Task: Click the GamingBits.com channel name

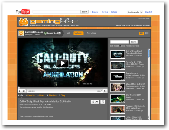Action: coord(34,32)
